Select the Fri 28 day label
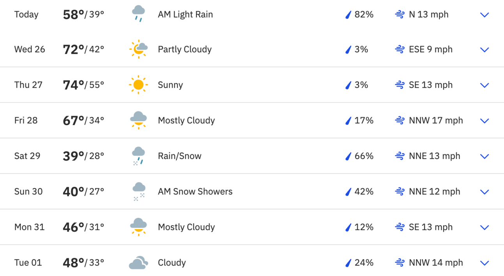 pos(26,120)
